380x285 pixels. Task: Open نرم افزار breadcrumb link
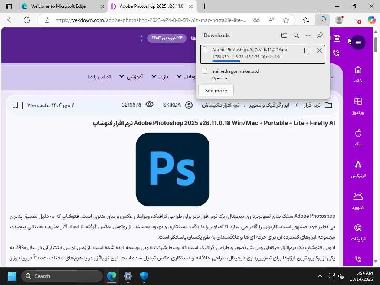point(312,105)
